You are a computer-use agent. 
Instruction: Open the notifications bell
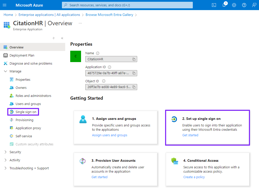click(x=224, y=5)
